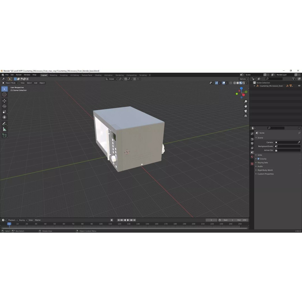
Task: Expand the Audio panel
Action: [x=260, y=166]
